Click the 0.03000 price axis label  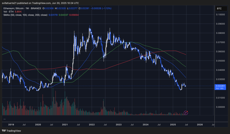click(x=220, y=79)
